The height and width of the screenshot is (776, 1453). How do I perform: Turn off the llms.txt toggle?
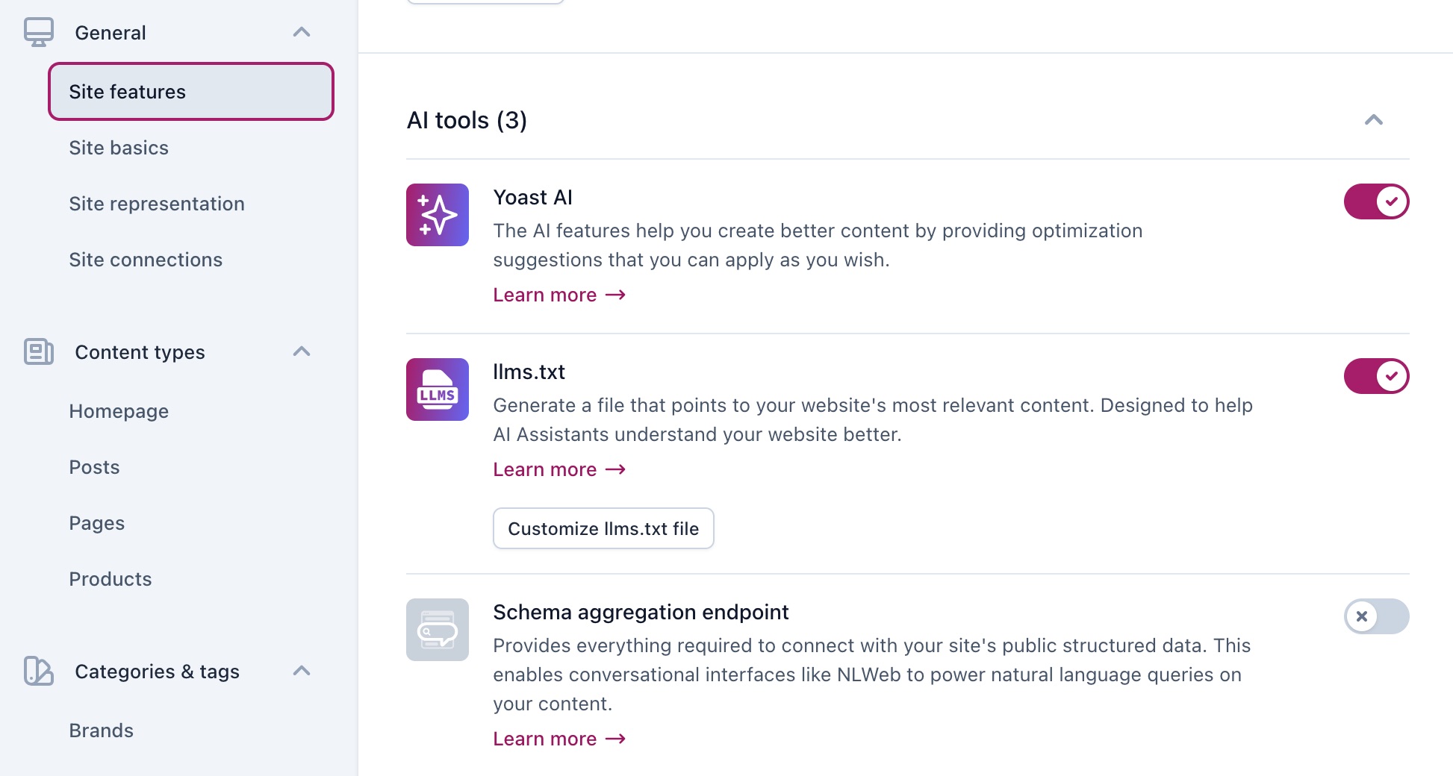coord(1375,376)
